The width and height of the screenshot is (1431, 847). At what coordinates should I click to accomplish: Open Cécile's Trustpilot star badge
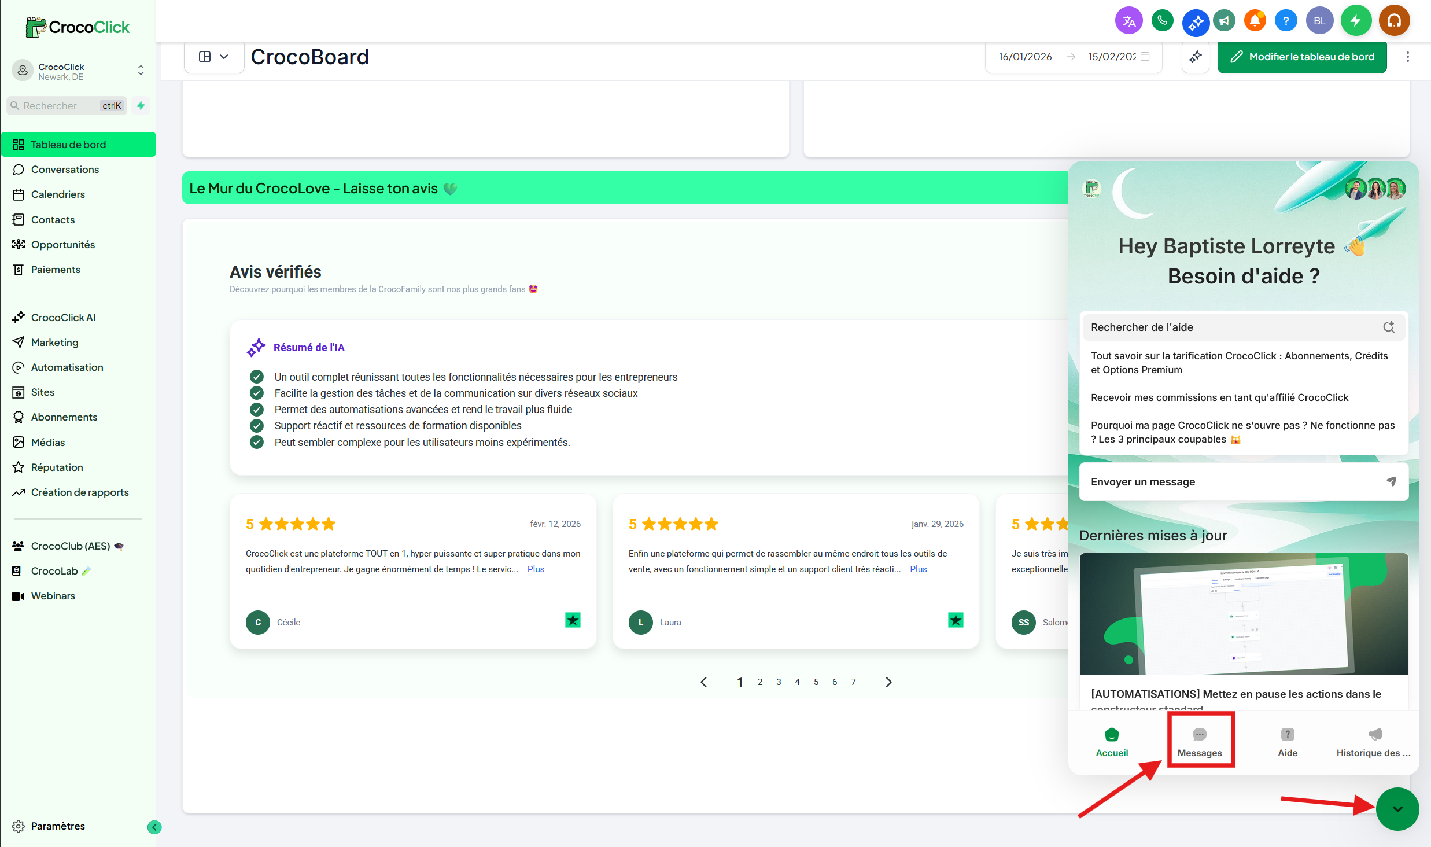[573, 620]
